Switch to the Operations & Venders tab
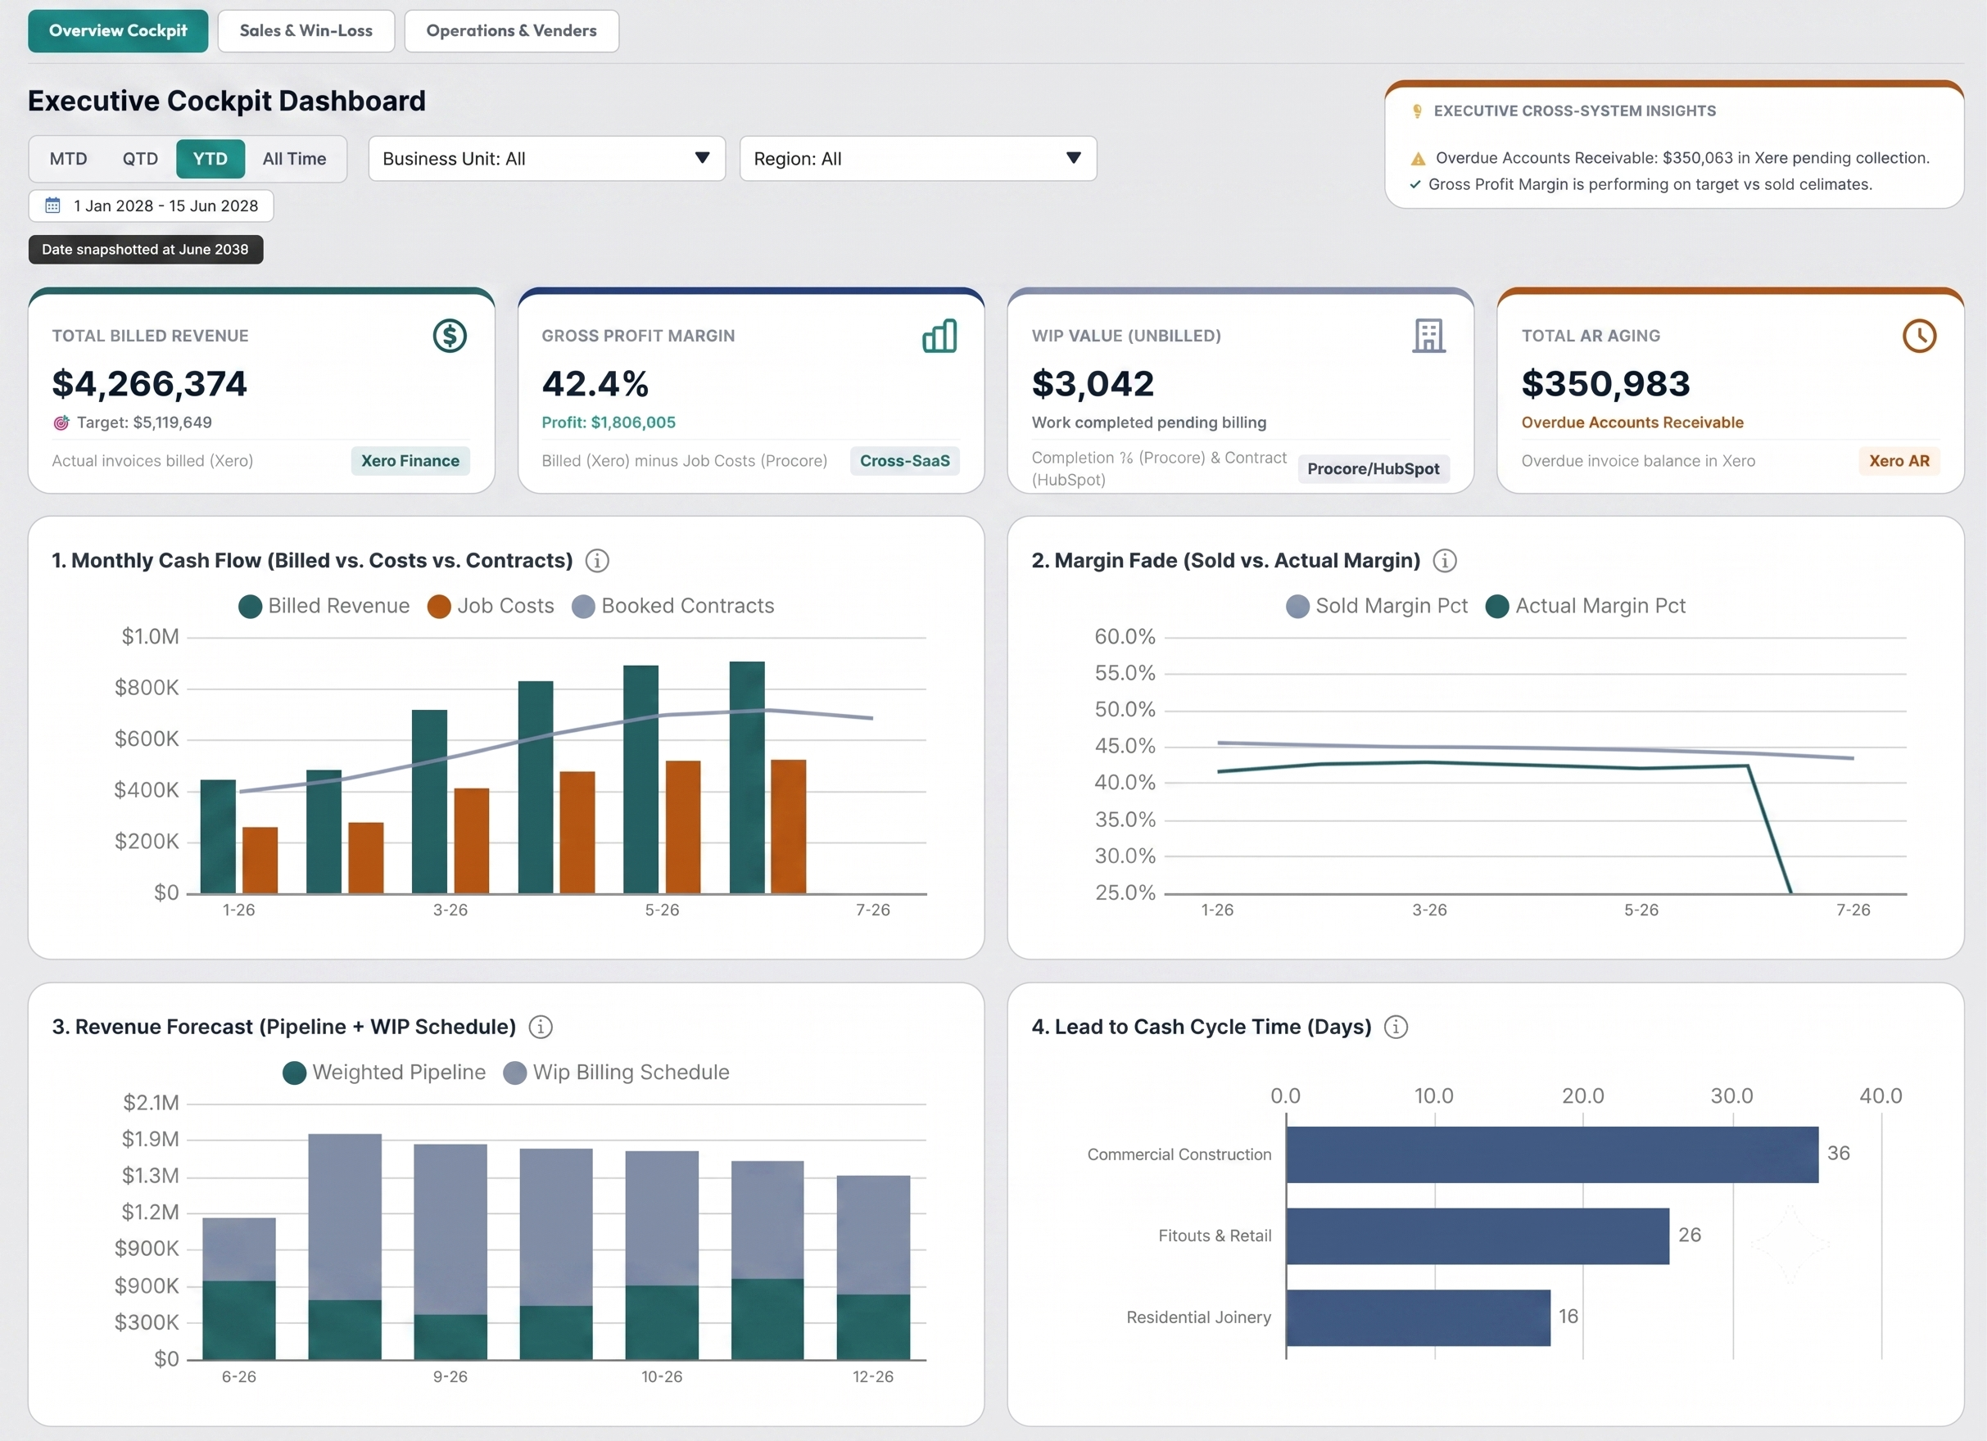The width and height of the screenshot is (1987, 1441). (x=512, y=30)
